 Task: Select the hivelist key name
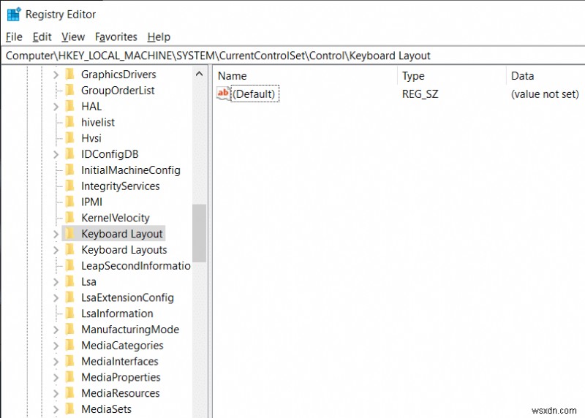click(x=98, y=122)
